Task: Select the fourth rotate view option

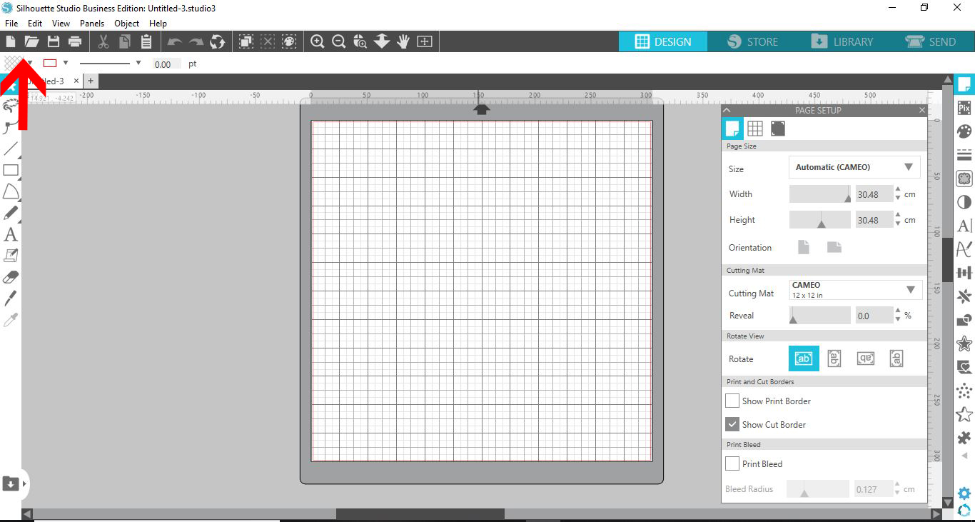Action: click(x=897, y=358)
